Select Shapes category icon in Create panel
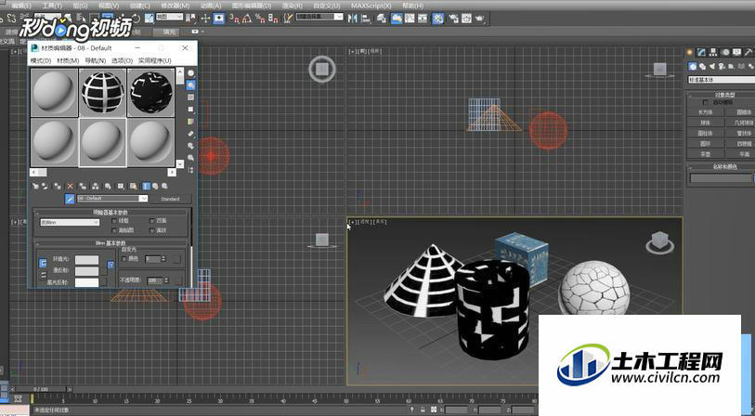Screen dimensions: 755x416 click(x=702, y=67)
